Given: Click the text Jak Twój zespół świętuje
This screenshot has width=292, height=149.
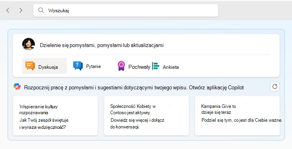Looking at the screenshot, I should [x=44, y=120].
